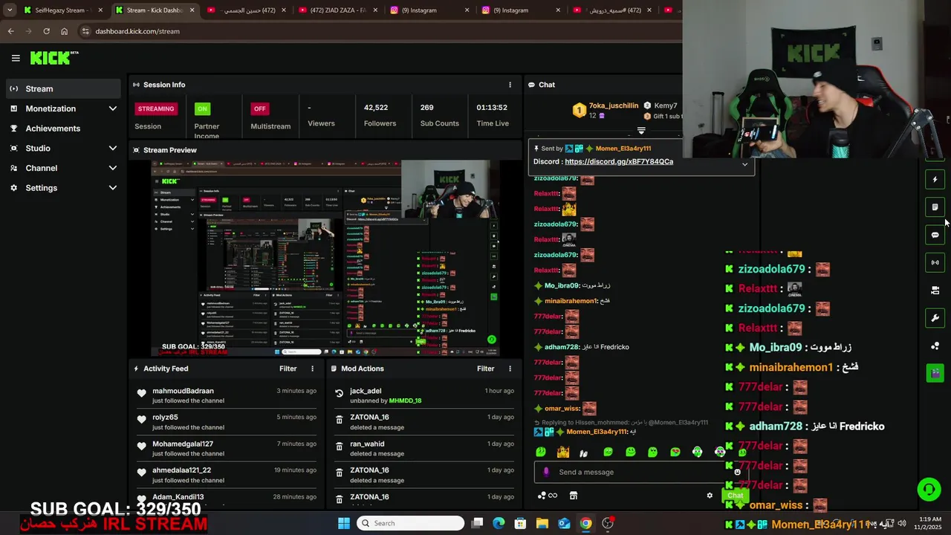Click the Multistream OFF toggle
The width and height of the screenshot is (951, 535).
coord(259,108)
